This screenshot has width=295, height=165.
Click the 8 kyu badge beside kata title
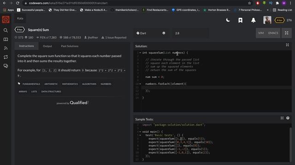pyautogui.click(x=19, y=29)
